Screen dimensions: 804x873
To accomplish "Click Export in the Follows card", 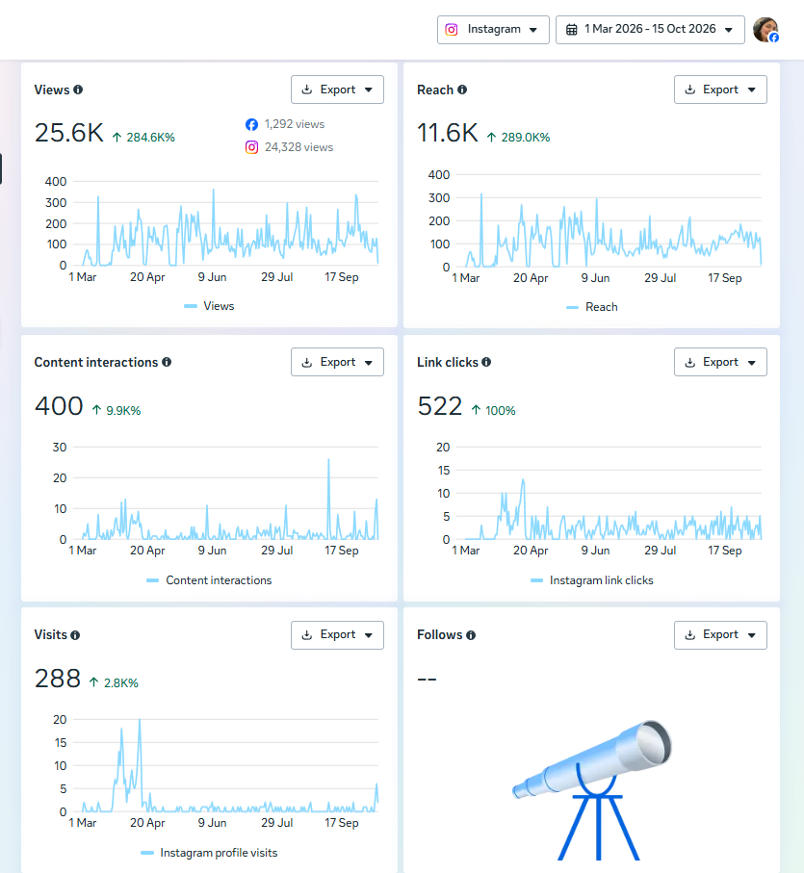I will point(720,634).
